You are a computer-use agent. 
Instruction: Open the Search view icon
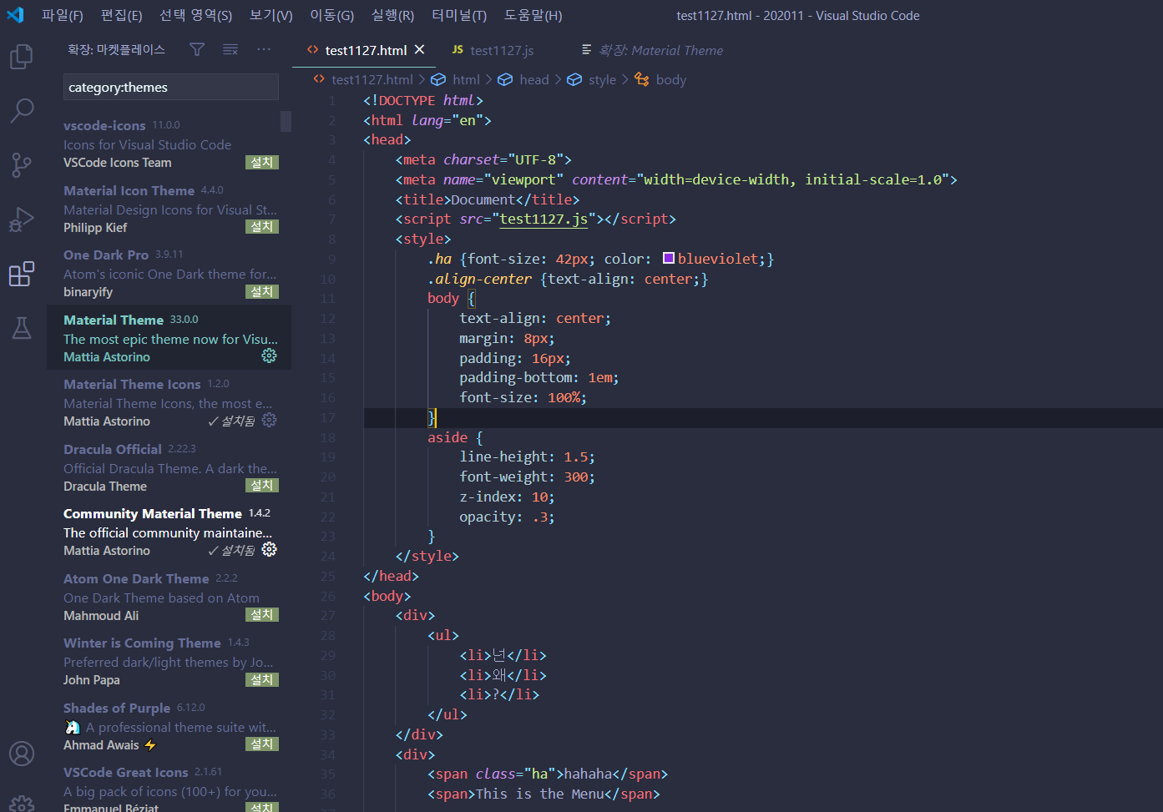tap(22, 110)
